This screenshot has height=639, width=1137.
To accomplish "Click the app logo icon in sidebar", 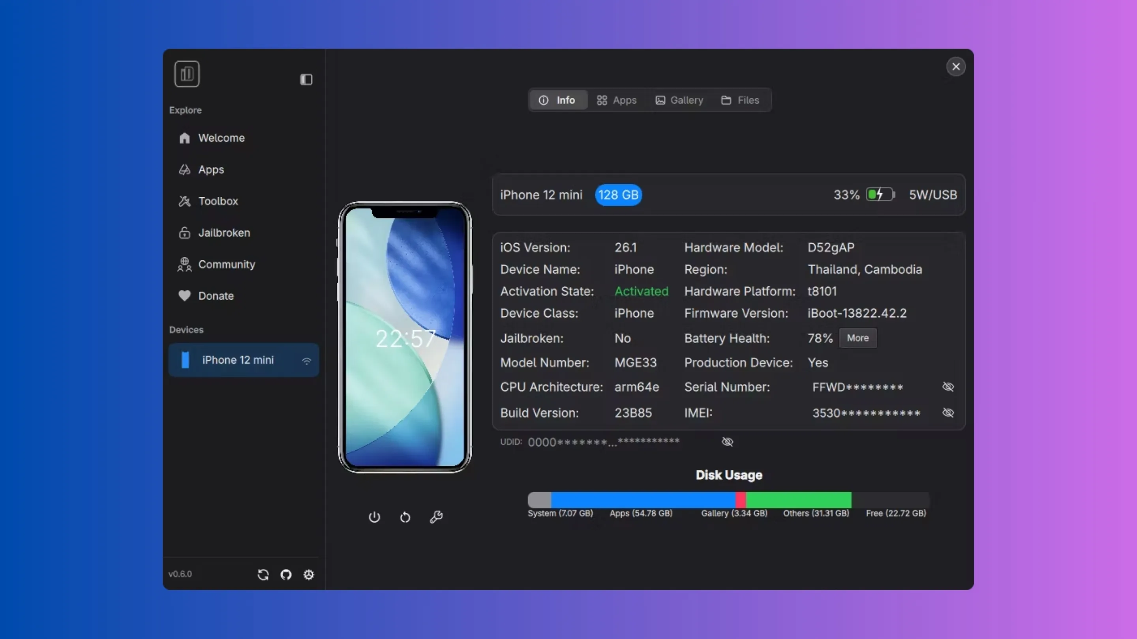I will 187,74.
